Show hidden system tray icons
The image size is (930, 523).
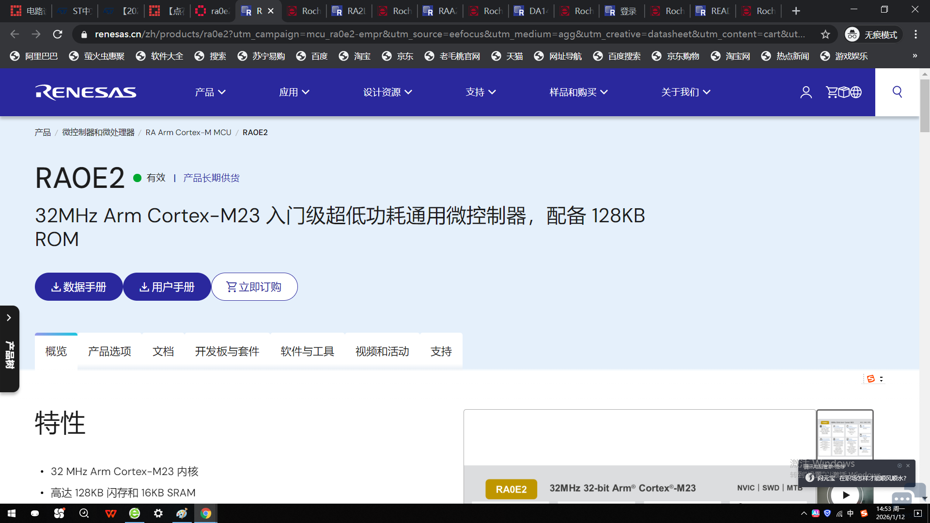tap(804, 513)
